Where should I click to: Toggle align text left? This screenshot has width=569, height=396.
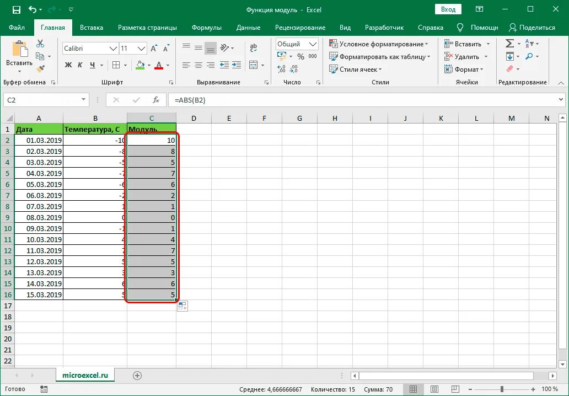[x=186, y=65]
